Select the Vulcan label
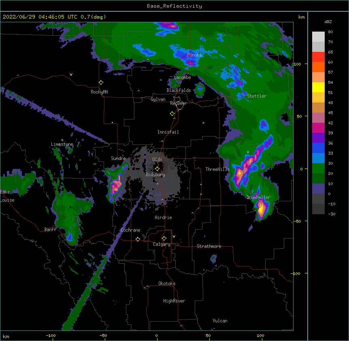This screenshot has width=349, height=341. [220, 321]
